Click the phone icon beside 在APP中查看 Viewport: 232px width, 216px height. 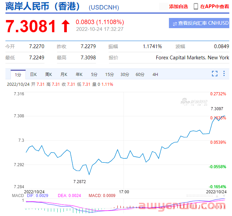click(196, 6)
